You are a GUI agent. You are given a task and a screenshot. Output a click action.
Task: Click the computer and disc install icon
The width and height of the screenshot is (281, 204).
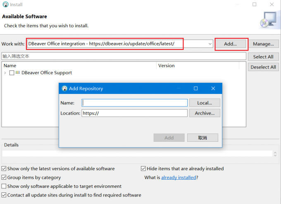[x=269, y=20]
